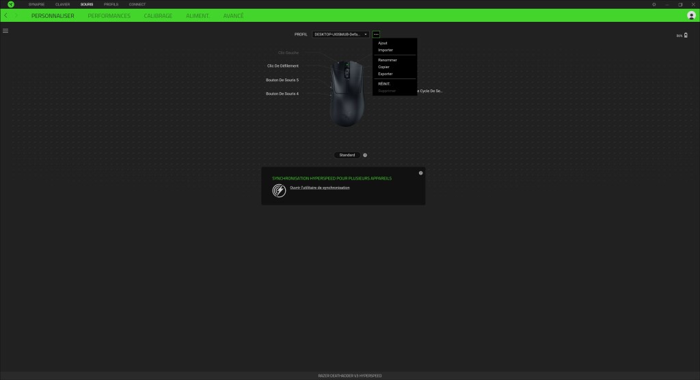Select the truncated Cycle De Se... assignment

tap(429, 91)
